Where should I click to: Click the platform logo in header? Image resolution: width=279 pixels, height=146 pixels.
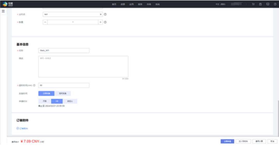(8, 4)
